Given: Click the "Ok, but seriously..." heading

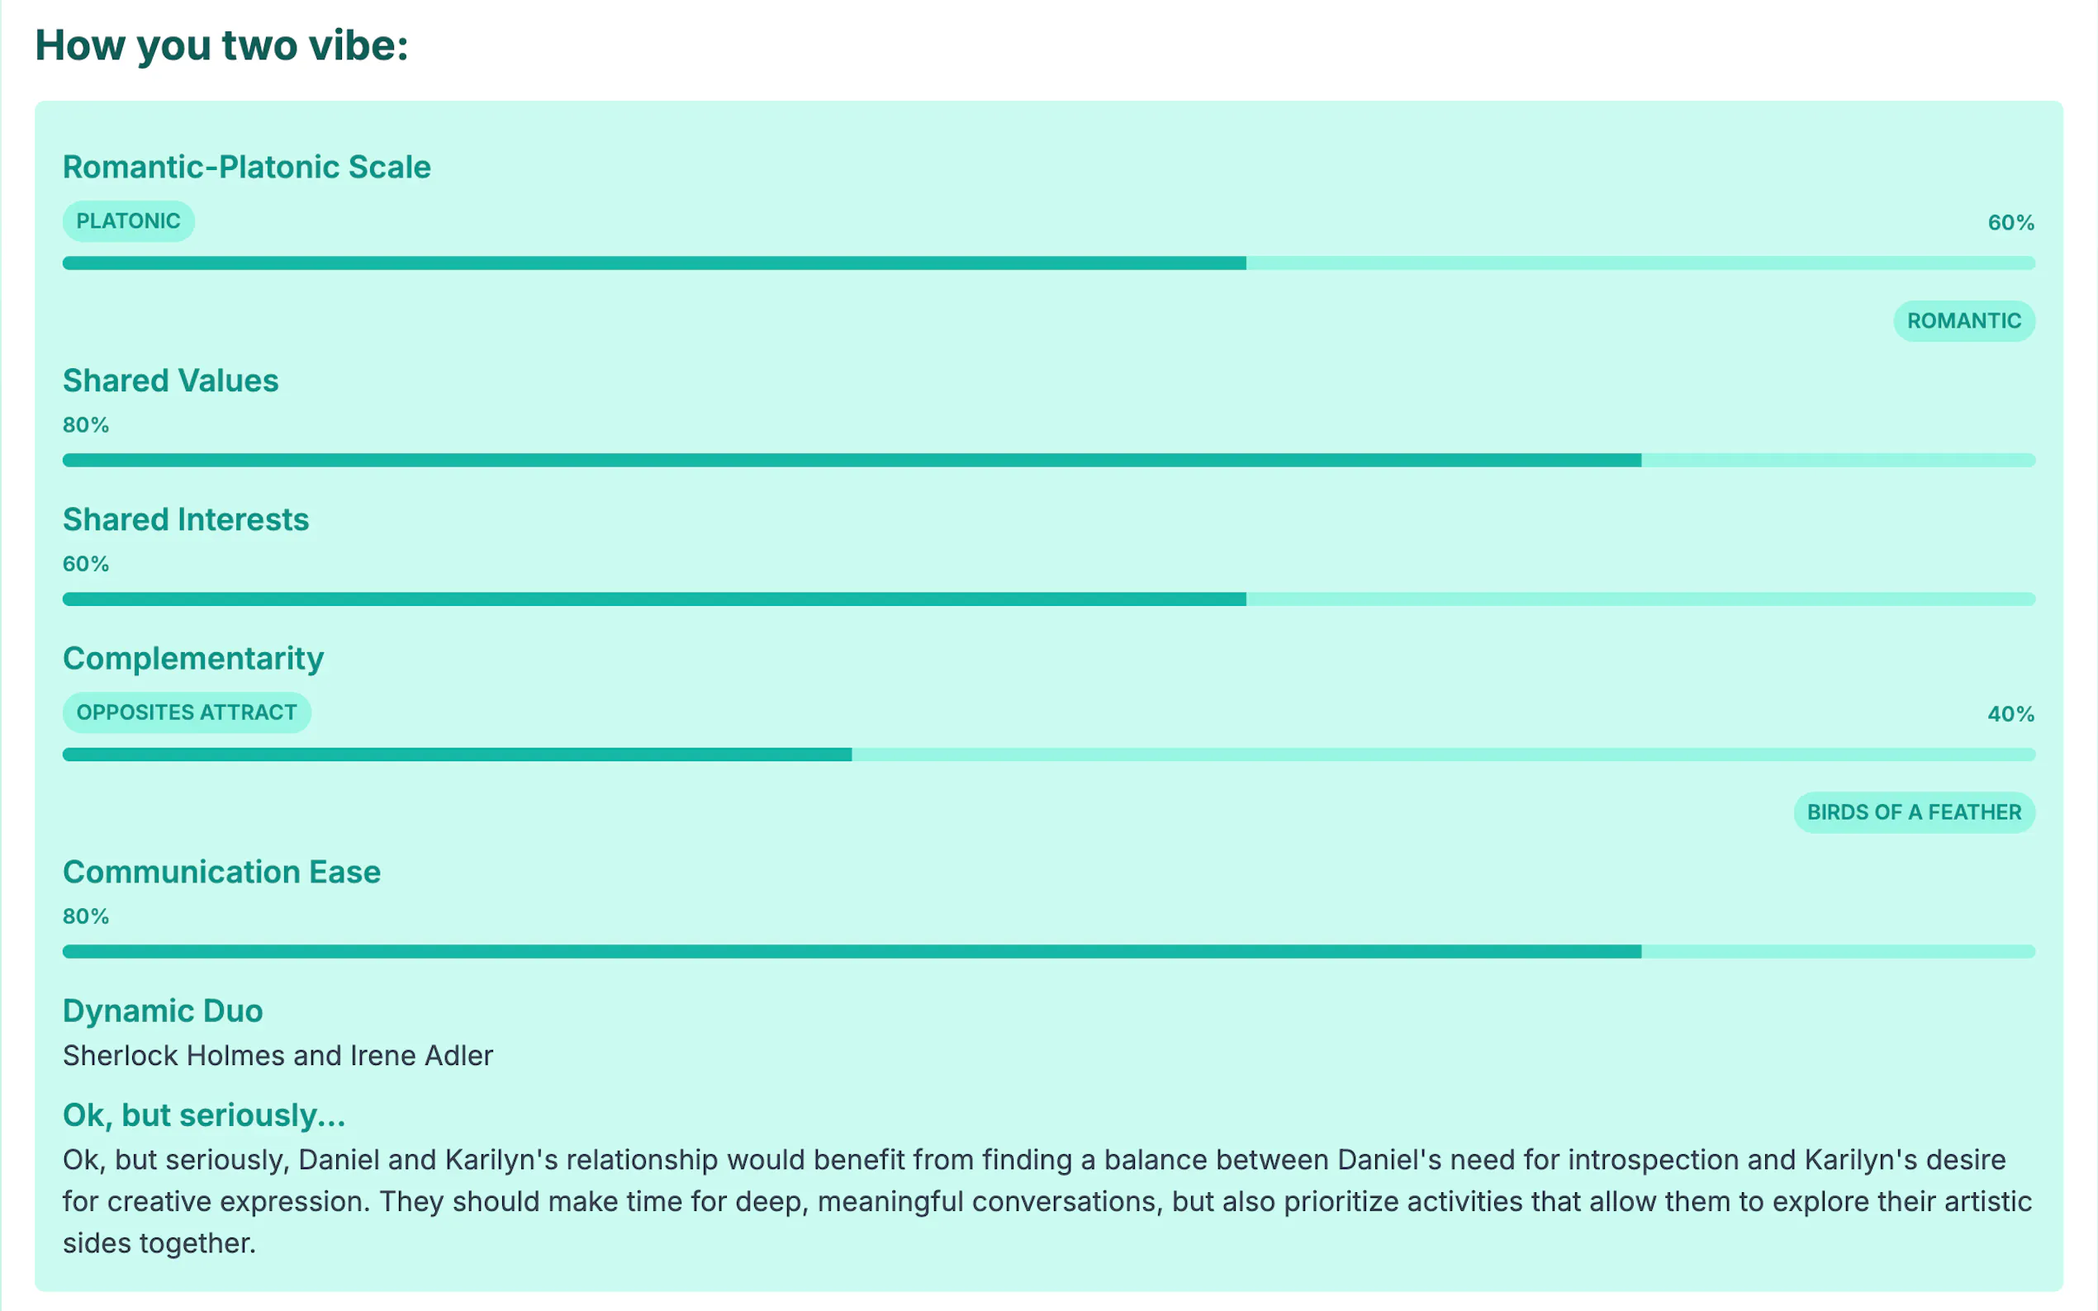Looking at the screenshot, I should coord(204,1115).
